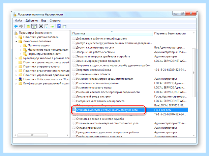209x156 pixels.
Task: Expand Политики учетных записей node
Action: [x=16, y=37]
